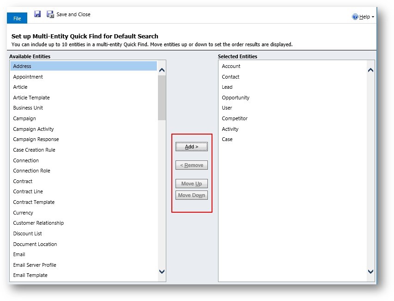Select the Discount List entity
This screenshot has height=301, width=394.
pos(84,233)
